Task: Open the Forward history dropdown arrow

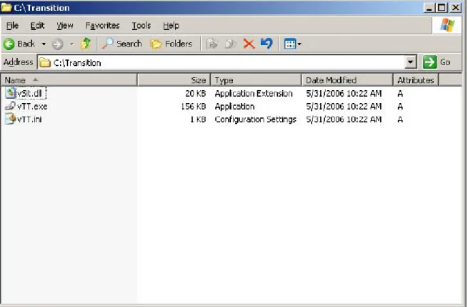Action: [x=71, y=44]
